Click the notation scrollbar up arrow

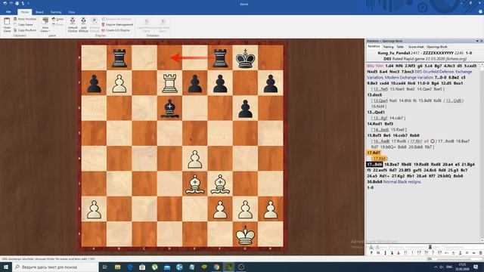click(x=482, y=65)
